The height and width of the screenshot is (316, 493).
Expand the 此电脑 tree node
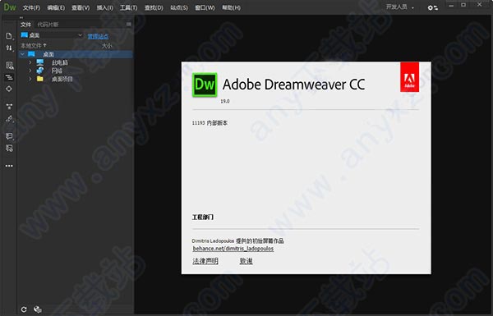30,62
